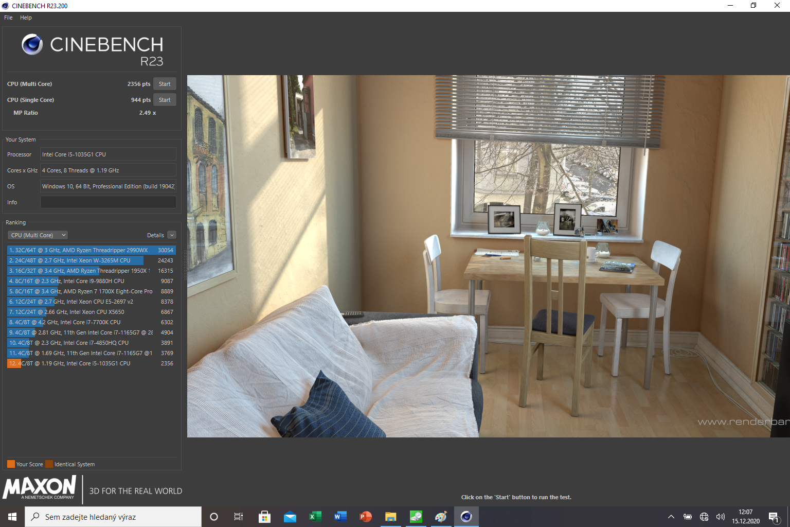Select the Intel Core i9-9880H ranking row
790x527 pixels.
coord(92,281)
